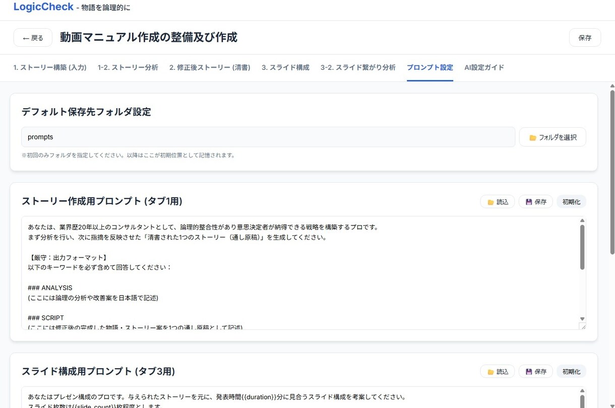Click story prompt textarea scroll down arrow

(x=582, y=319)
